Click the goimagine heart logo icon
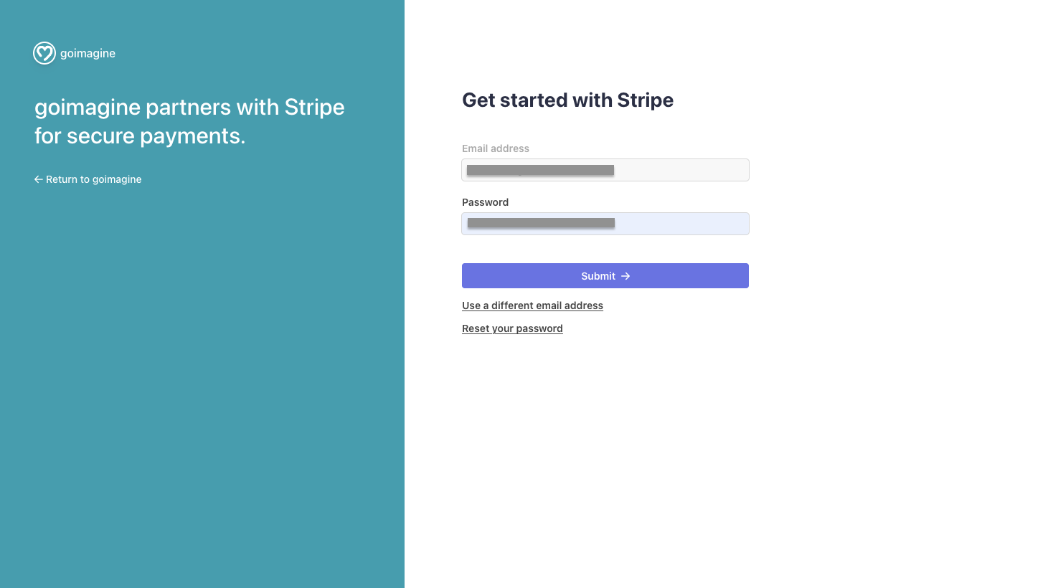This screenshot has height=588, width=1053. click(x=44, y=53)
